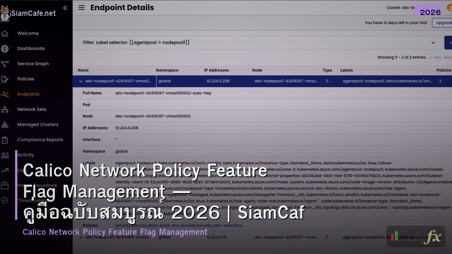The height and width of the screenshot is (254, 452).
Task: Click the Network Sets sidebar icon
Action: [5, 109]
